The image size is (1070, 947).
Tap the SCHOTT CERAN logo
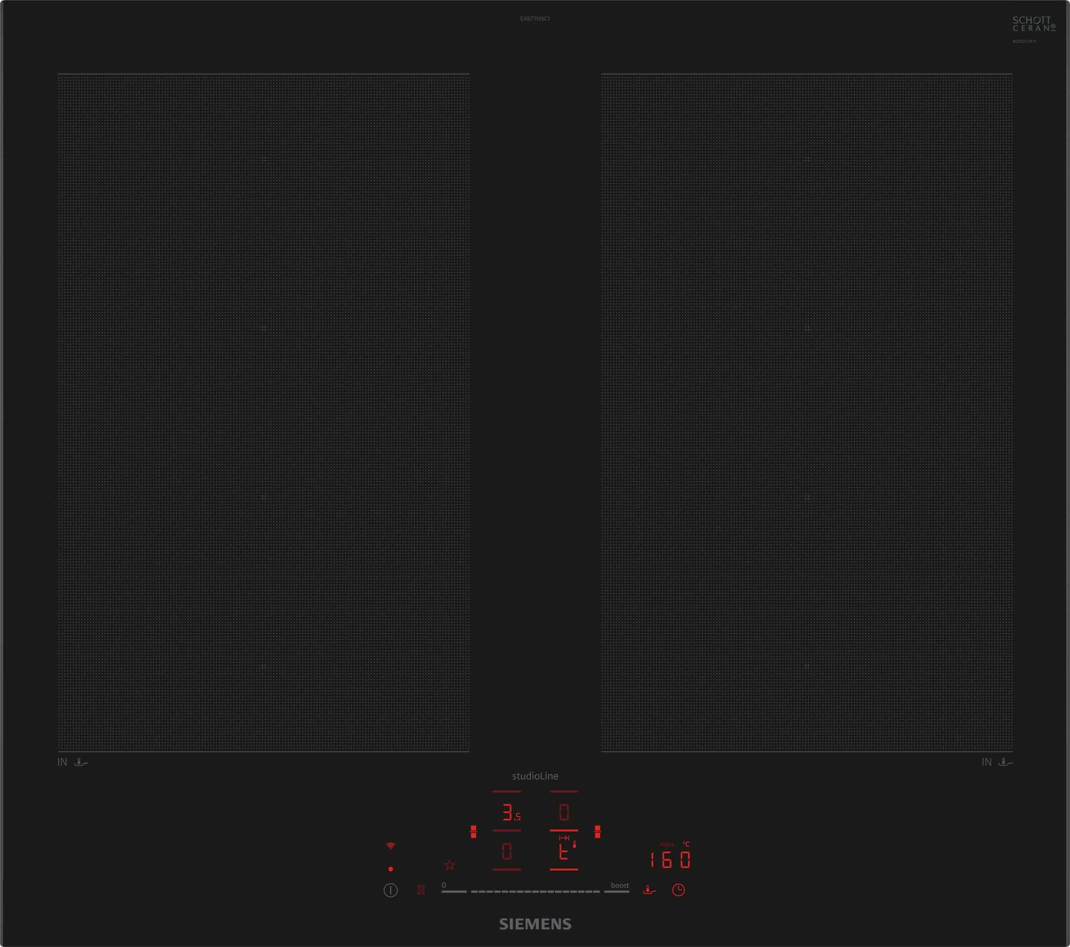(1033, 24)
